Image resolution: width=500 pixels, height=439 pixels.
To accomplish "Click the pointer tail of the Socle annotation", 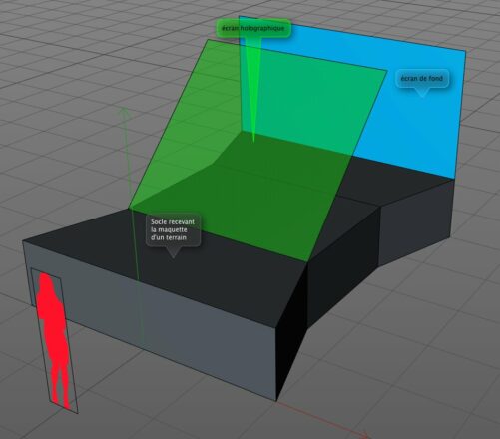I will [173, 252].
